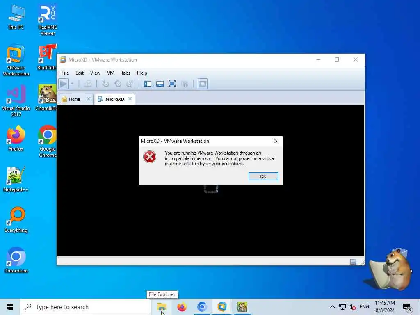
Task: Select Chromium desktop shortcut
Action: point(16,260)
